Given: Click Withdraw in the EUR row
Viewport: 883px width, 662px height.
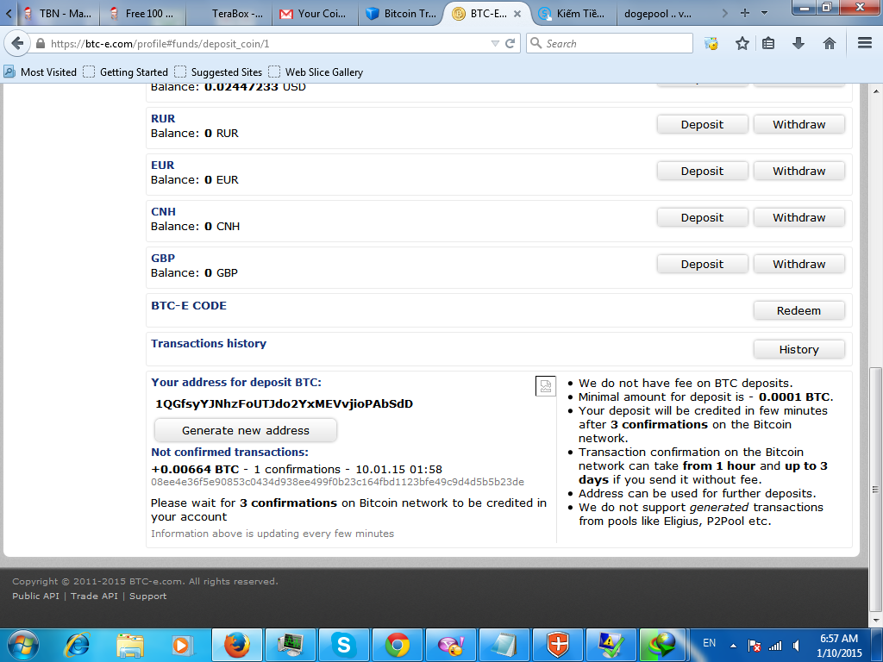Looking at the screenshot, I should [799, 172].
